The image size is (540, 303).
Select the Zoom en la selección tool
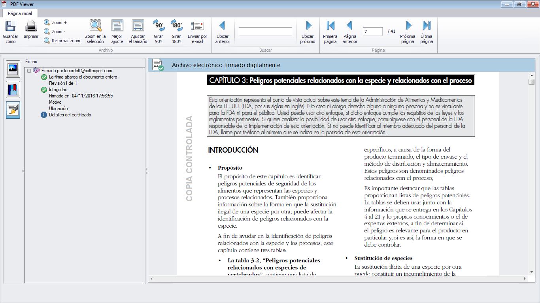pos(95,32)
